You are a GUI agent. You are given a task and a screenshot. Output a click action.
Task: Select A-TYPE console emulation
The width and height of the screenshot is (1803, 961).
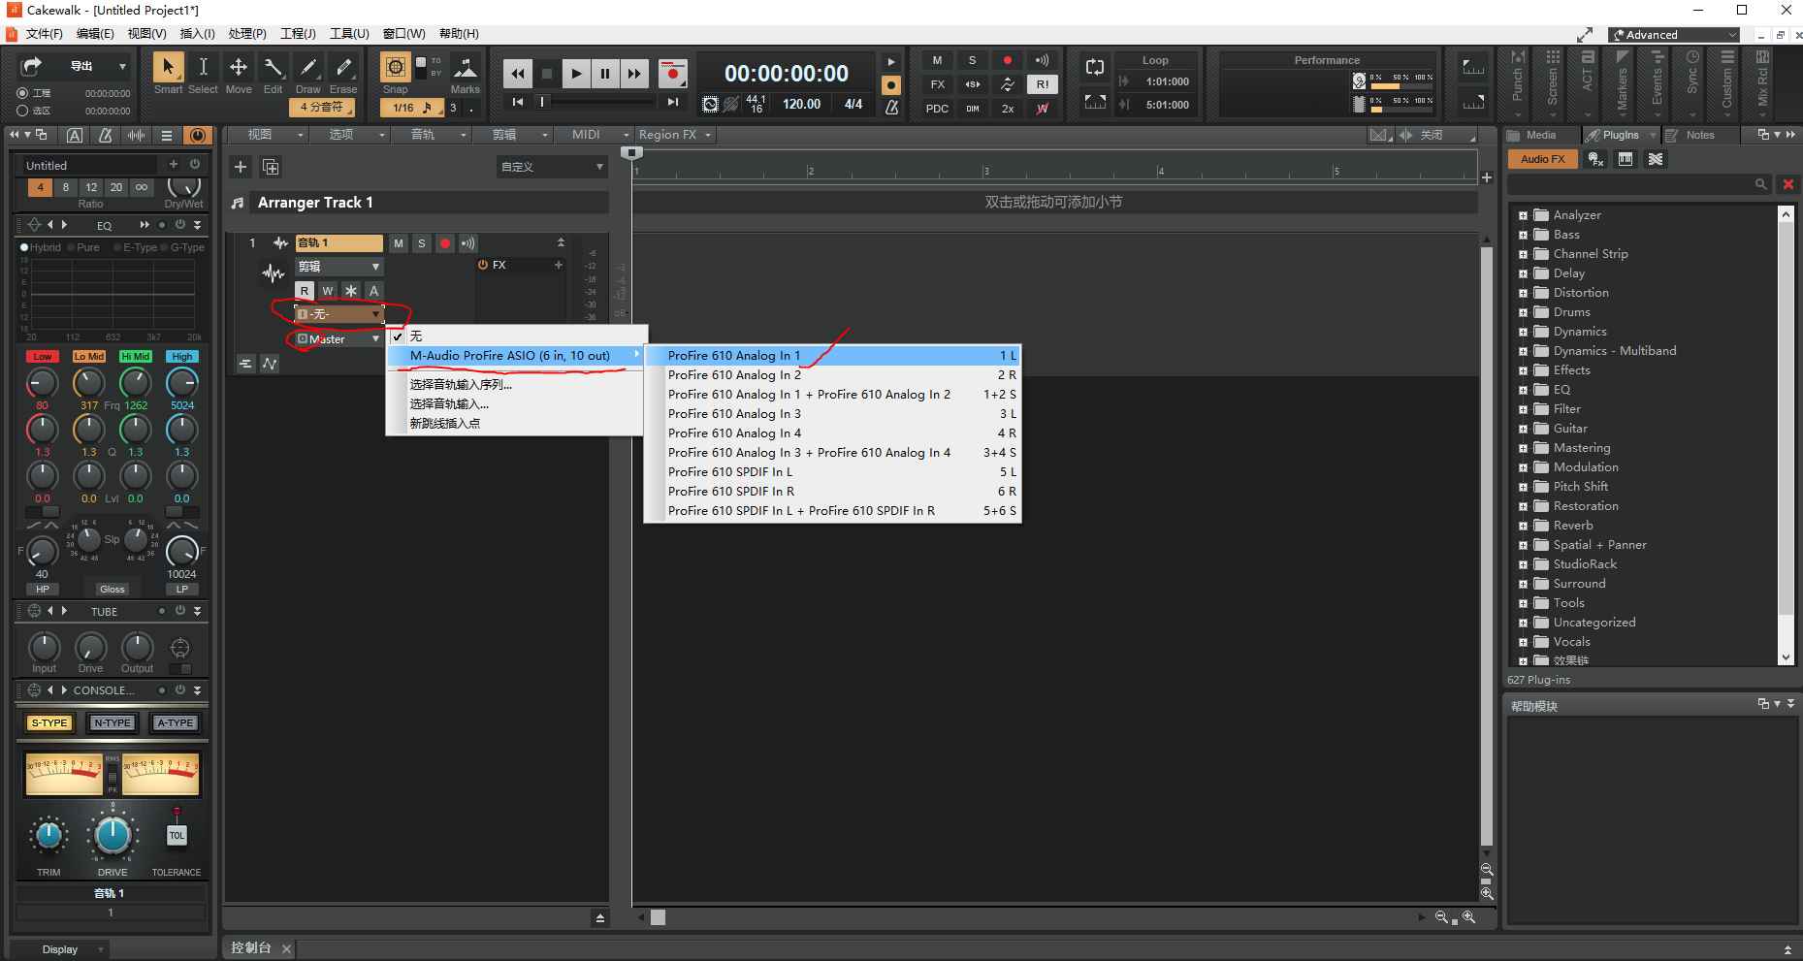point(176,722)
